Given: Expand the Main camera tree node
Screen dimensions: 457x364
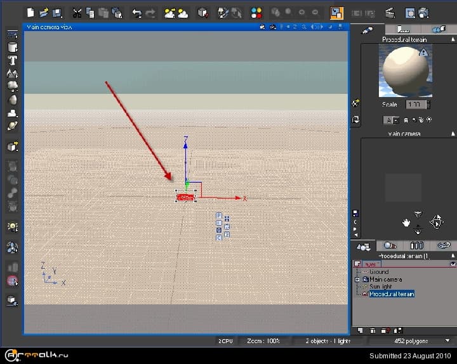Looking at the screenshot, I should (x=357, y=279).
